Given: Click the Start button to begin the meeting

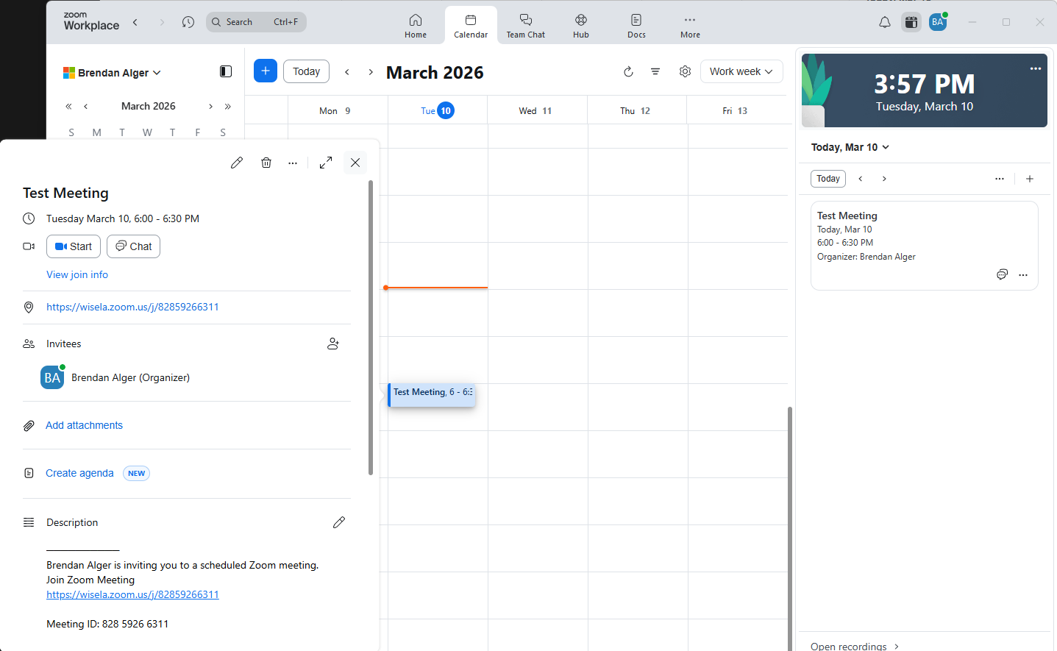Looking at the screenshot, I should pyautogui.click(x=73, y=246).
